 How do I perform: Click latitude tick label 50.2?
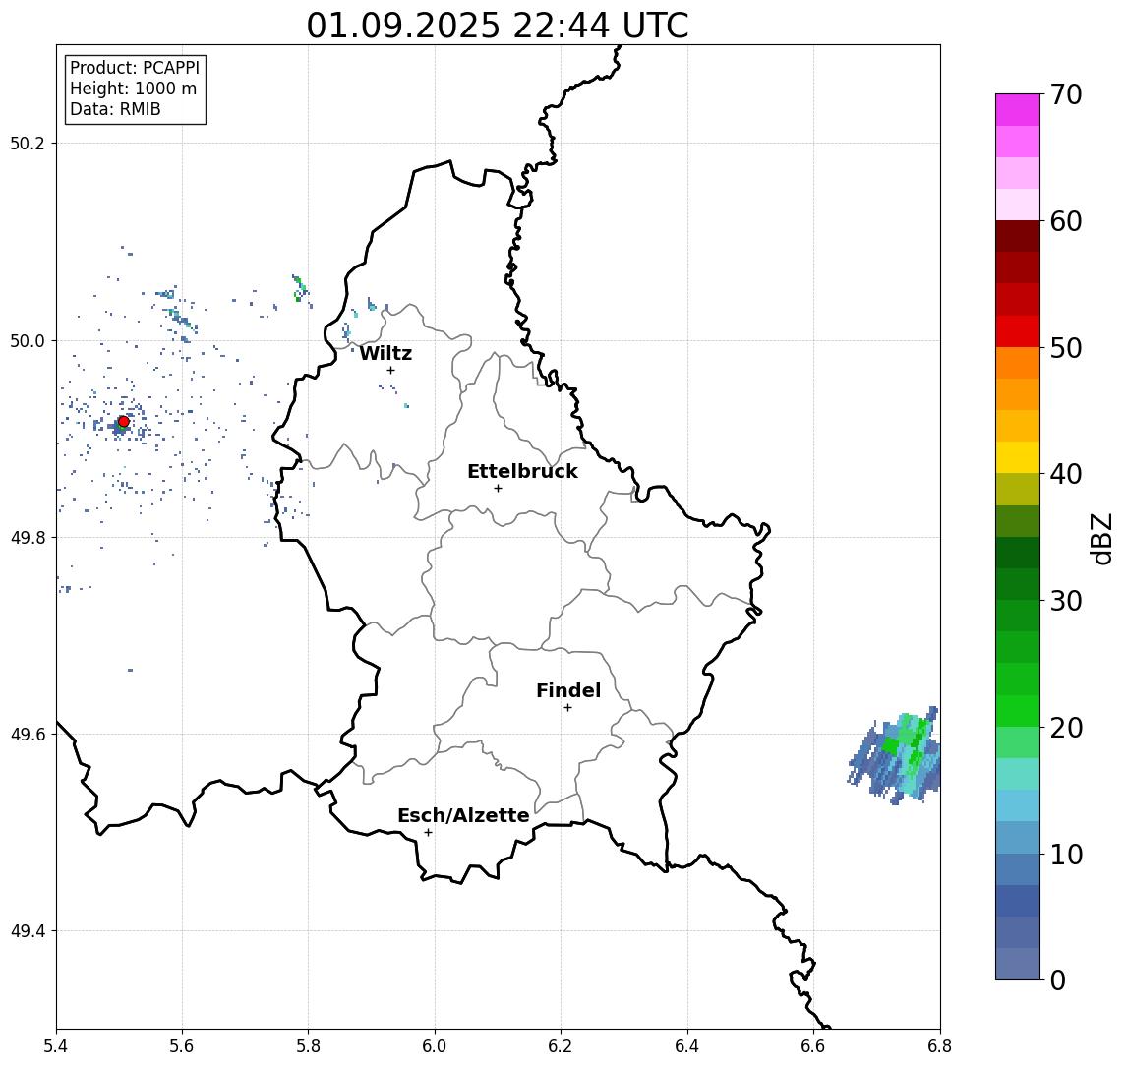(28, 143)
